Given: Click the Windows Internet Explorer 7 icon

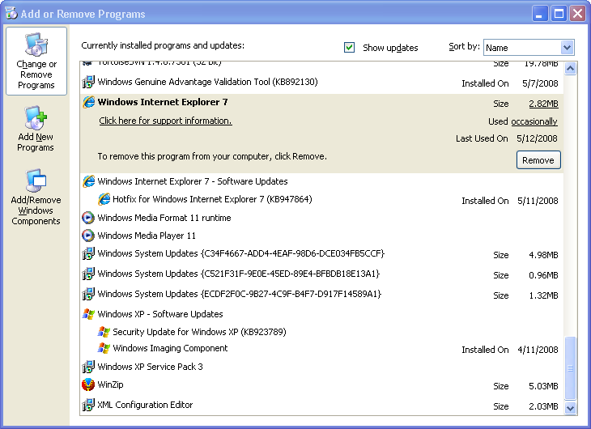Looking at the screenshot, I should (x=88, y=102).
